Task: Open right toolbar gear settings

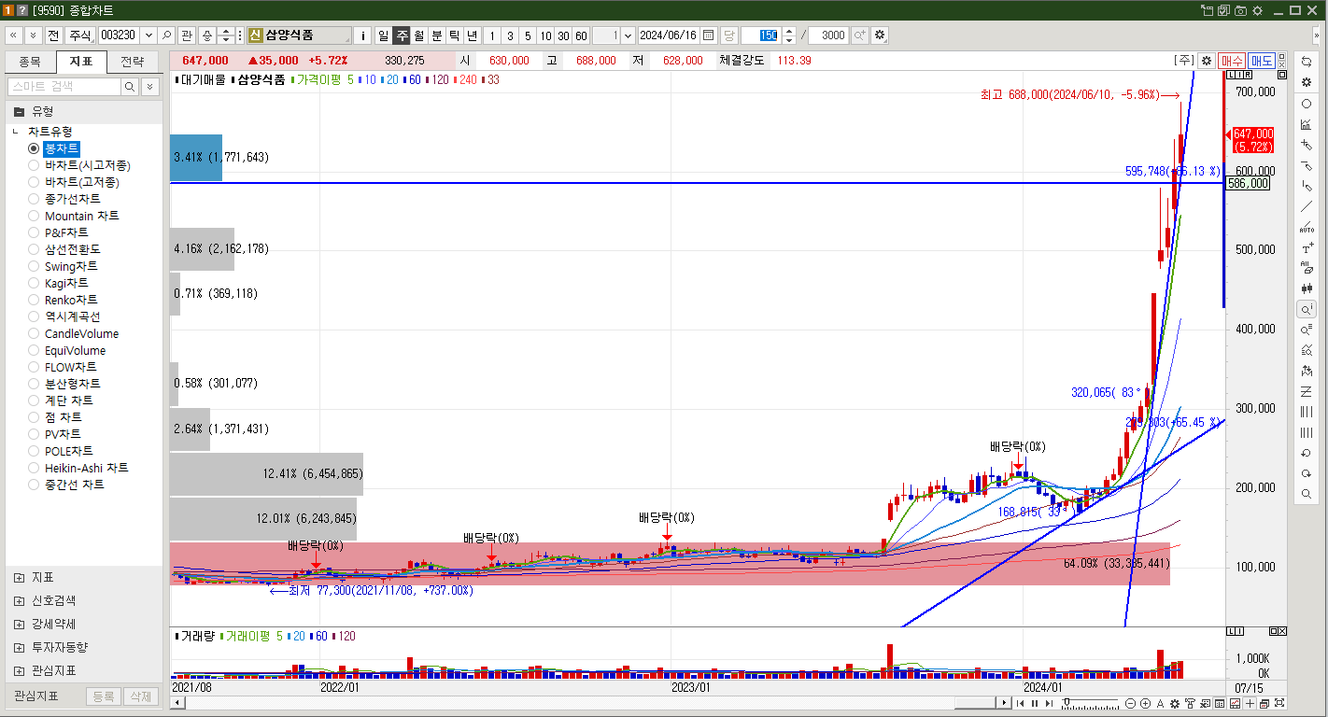Action: [x=1307, y=82]
